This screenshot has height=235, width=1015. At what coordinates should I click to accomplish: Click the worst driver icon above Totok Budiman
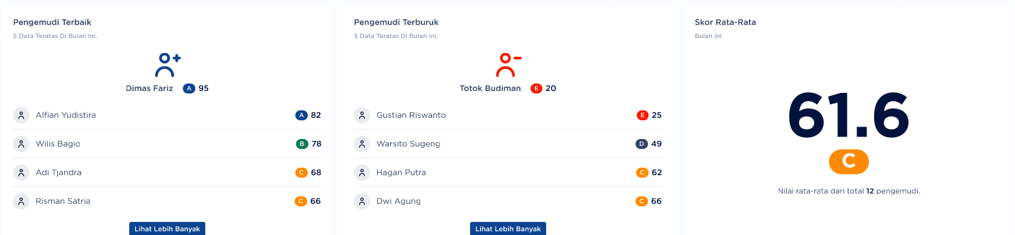point(509,65)
